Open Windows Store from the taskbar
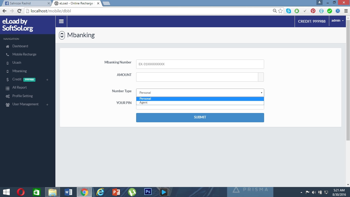This screenshot has height=197, width=350. pos(37,192)
